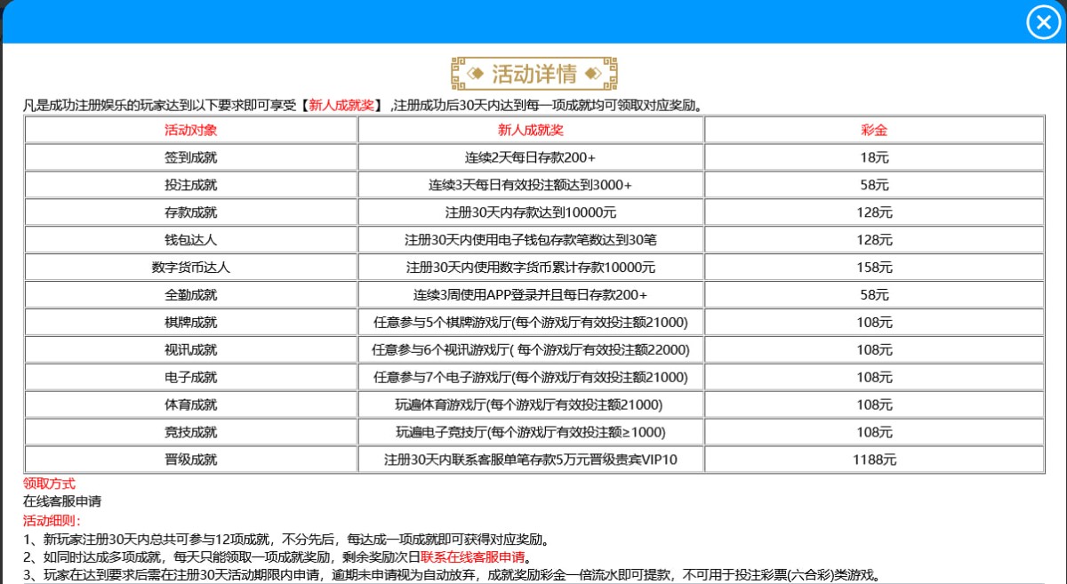1067x584 pixels.
Task: Open the red 联系在线客服申请 link
Action: pos(472,557)
